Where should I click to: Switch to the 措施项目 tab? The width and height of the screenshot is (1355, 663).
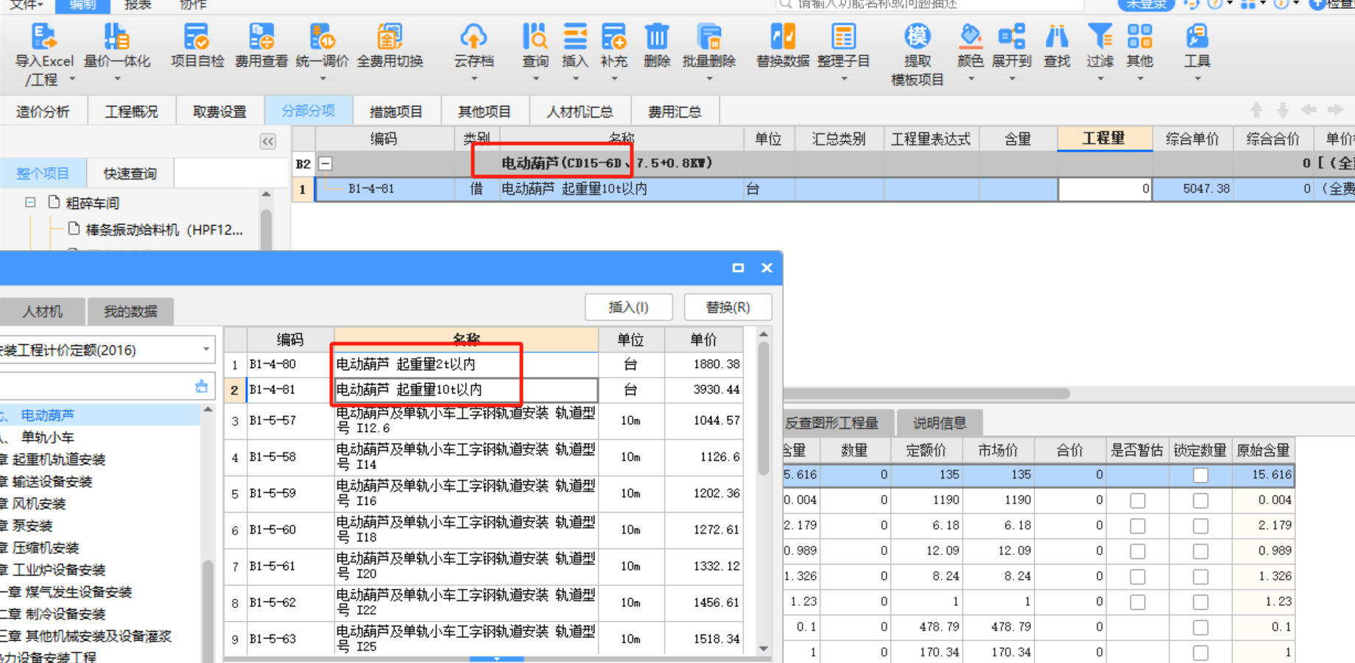pyautogui.click(x=396, y=112)
